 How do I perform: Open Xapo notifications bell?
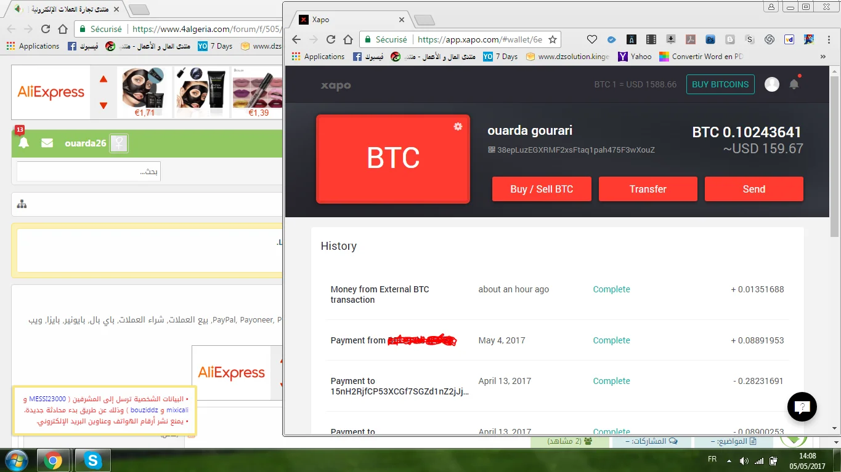click(794, 84)
